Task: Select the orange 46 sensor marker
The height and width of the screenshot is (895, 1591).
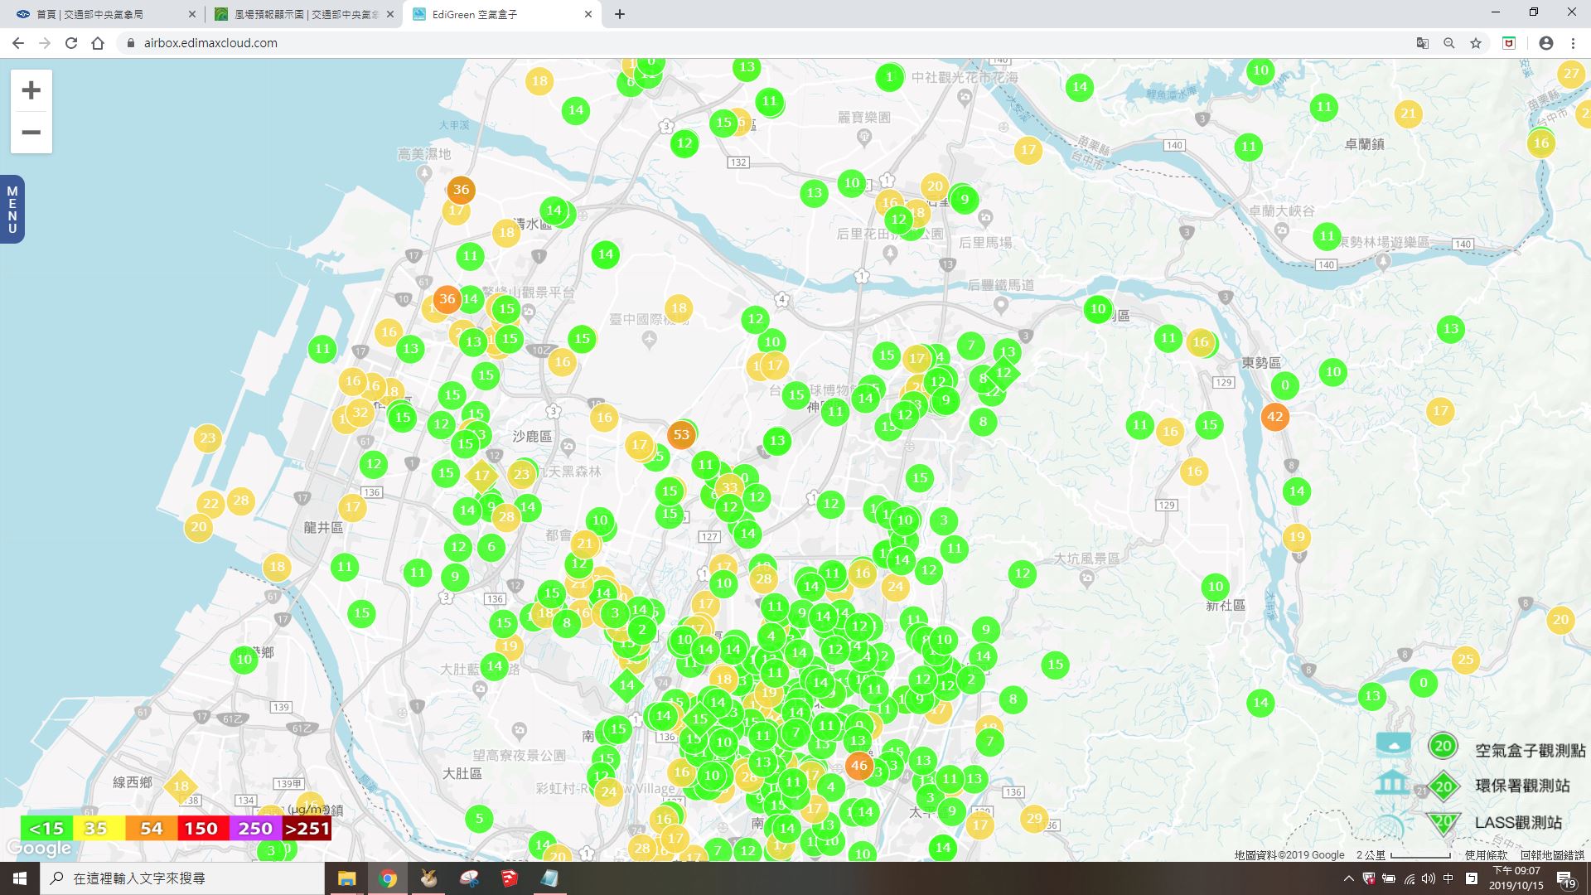Action: 859,766
